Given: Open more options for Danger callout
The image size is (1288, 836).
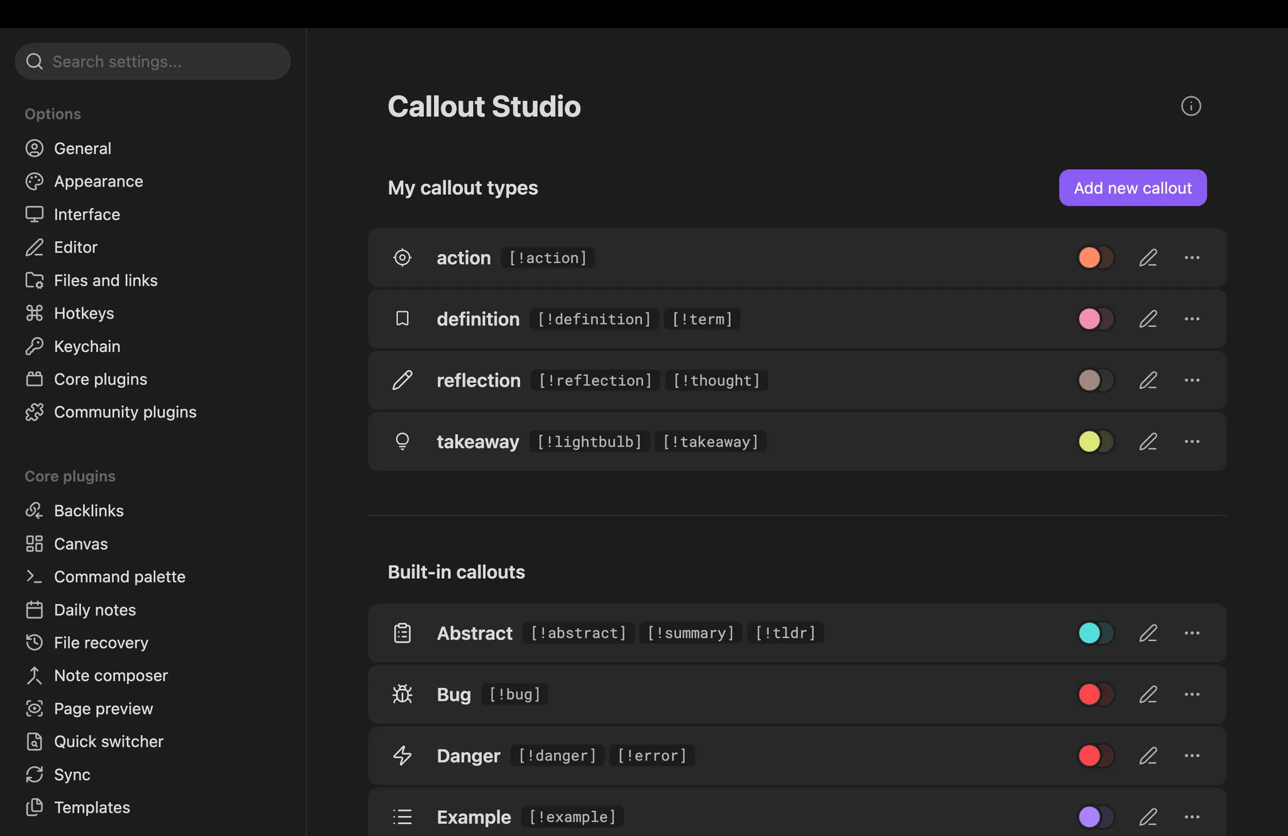Looking at the screenshot, I should point(1192,756).
